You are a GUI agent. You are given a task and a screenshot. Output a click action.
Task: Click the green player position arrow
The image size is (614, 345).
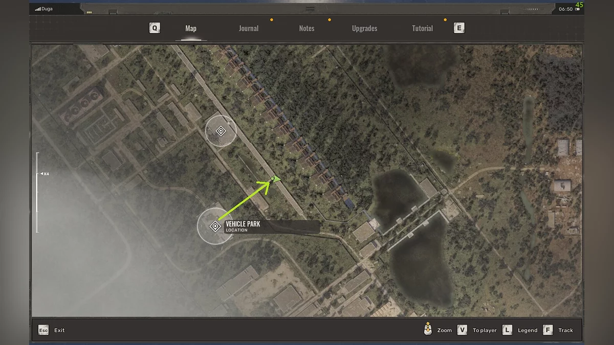coord(276,179)
